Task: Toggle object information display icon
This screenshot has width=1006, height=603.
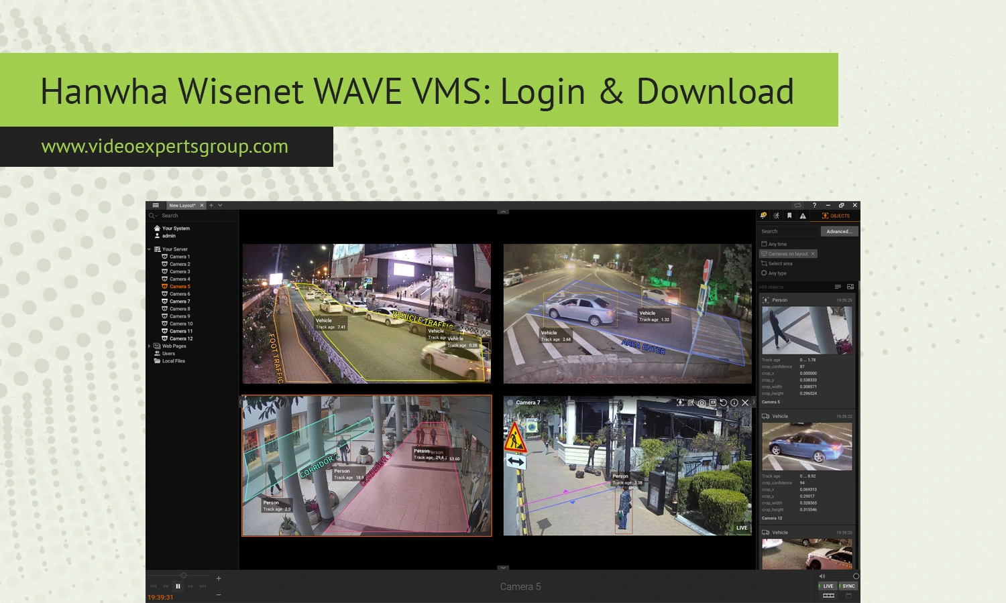Action: 838,287
